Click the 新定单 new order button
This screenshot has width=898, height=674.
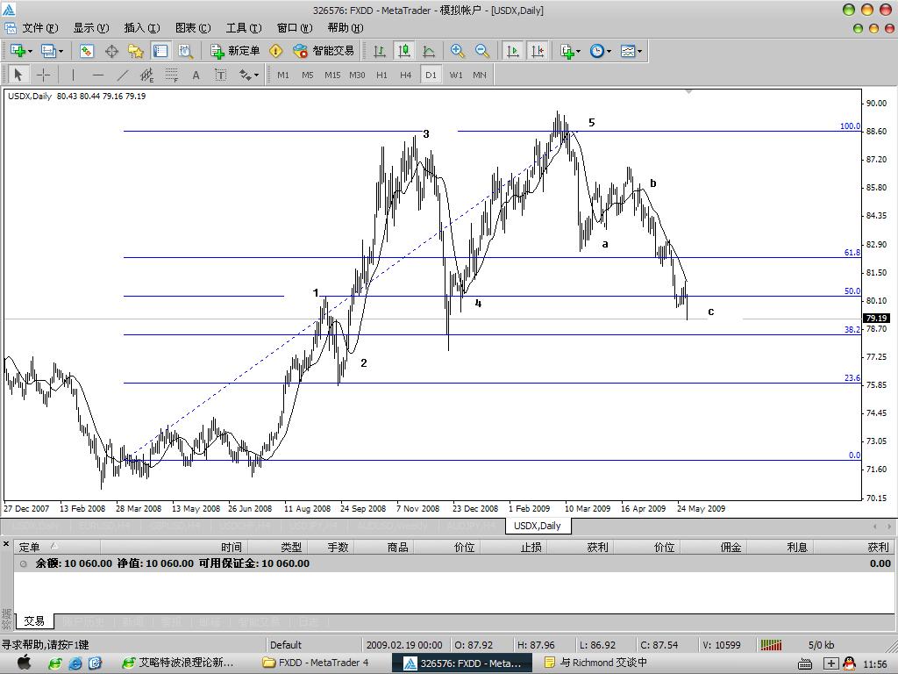235,51
